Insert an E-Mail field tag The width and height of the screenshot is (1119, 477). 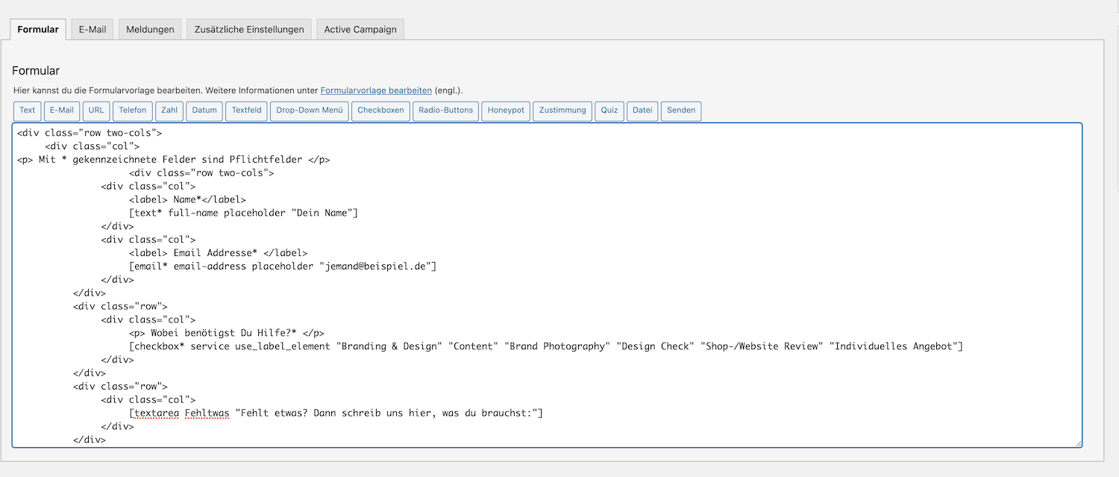coord(62,110)
